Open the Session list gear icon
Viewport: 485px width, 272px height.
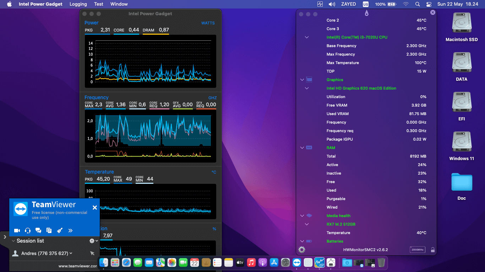click(x=91, y=241)
